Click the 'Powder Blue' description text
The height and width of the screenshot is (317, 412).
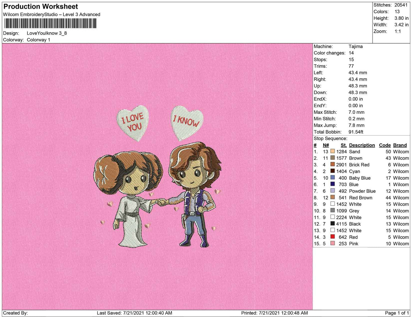[362, 191]
